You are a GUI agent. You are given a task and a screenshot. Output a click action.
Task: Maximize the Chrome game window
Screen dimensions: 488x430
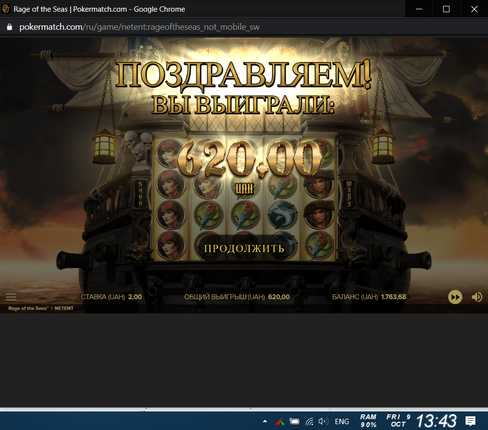click(446, 9)
